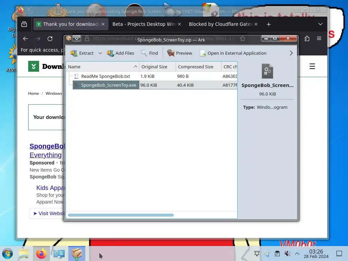348x261 pixels.
Task: Click the Kids Apparel ad link
Action: [51, 188]
